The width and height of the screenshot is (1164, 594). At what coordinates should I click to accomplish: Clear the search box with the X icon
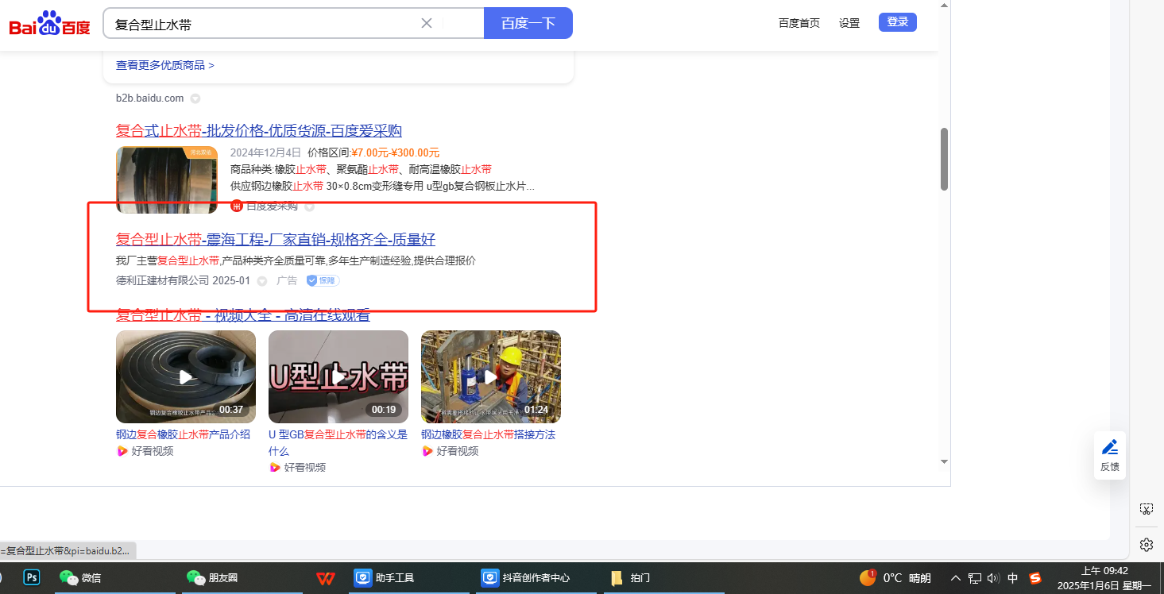pyautogui.click(x=427, y=23)
